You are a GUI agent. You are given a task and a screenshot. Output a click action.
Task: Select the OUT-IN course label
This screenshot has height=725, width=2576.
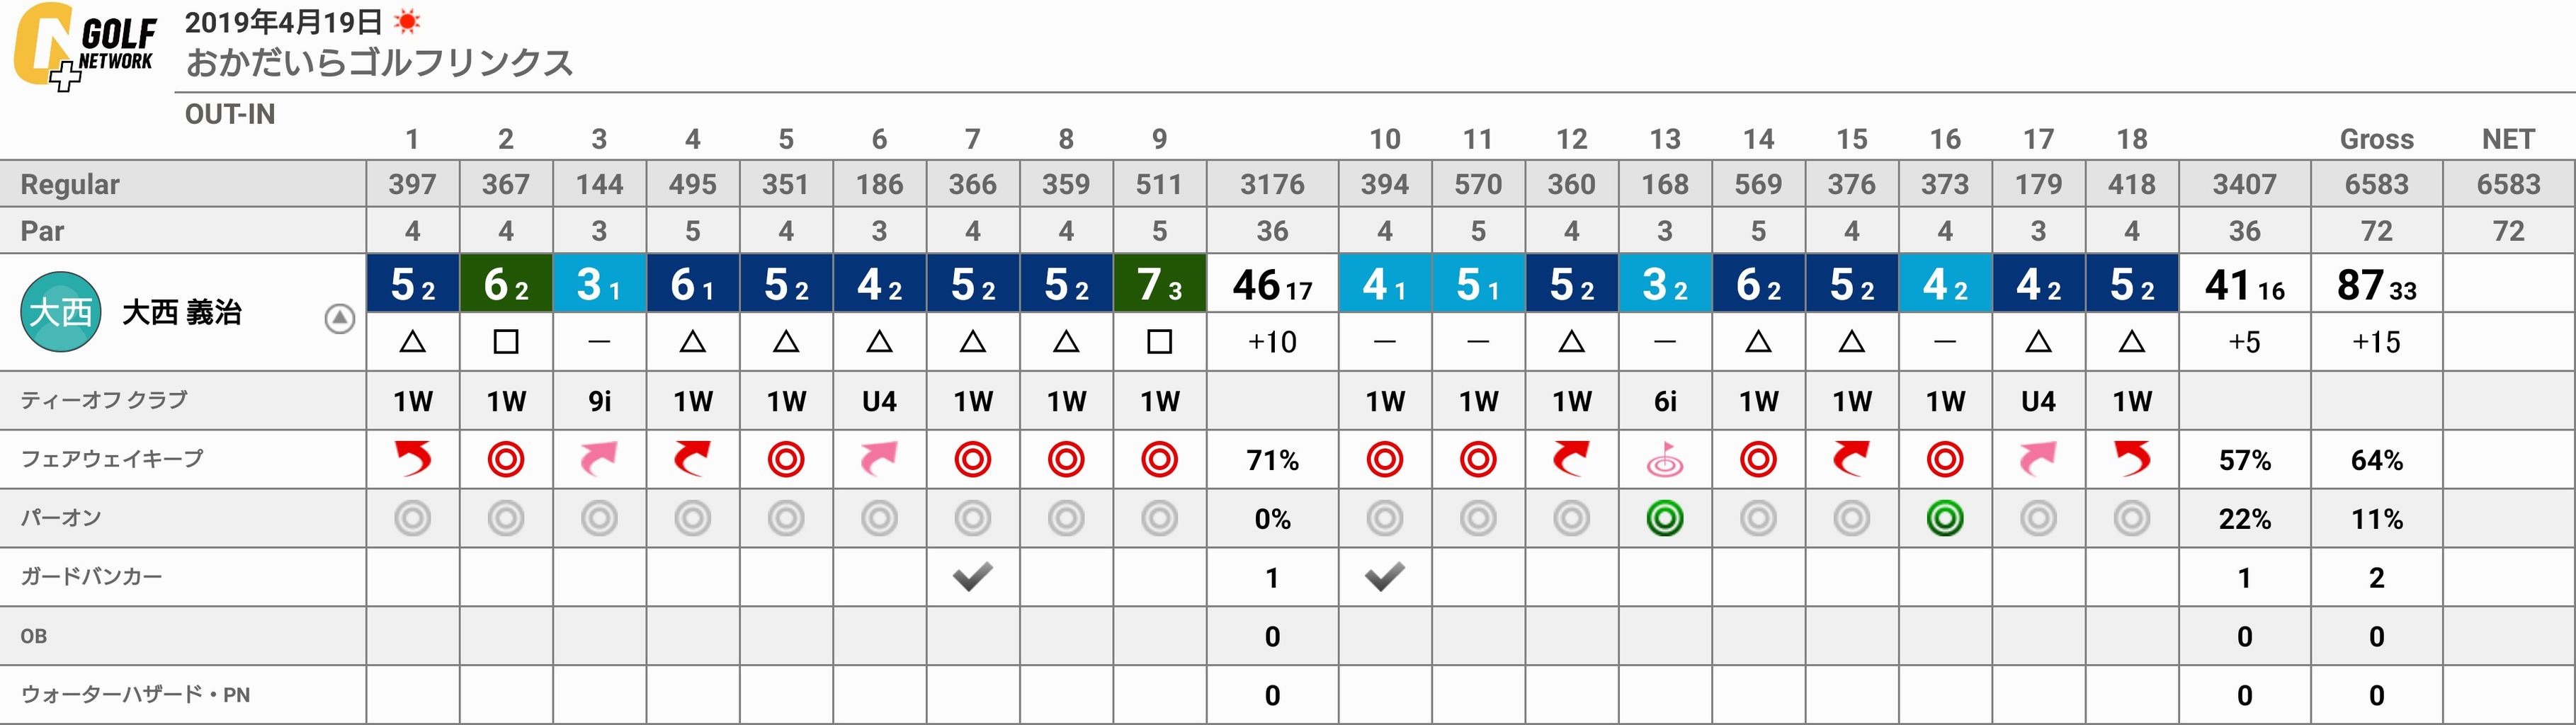click(x=230, y=114)
